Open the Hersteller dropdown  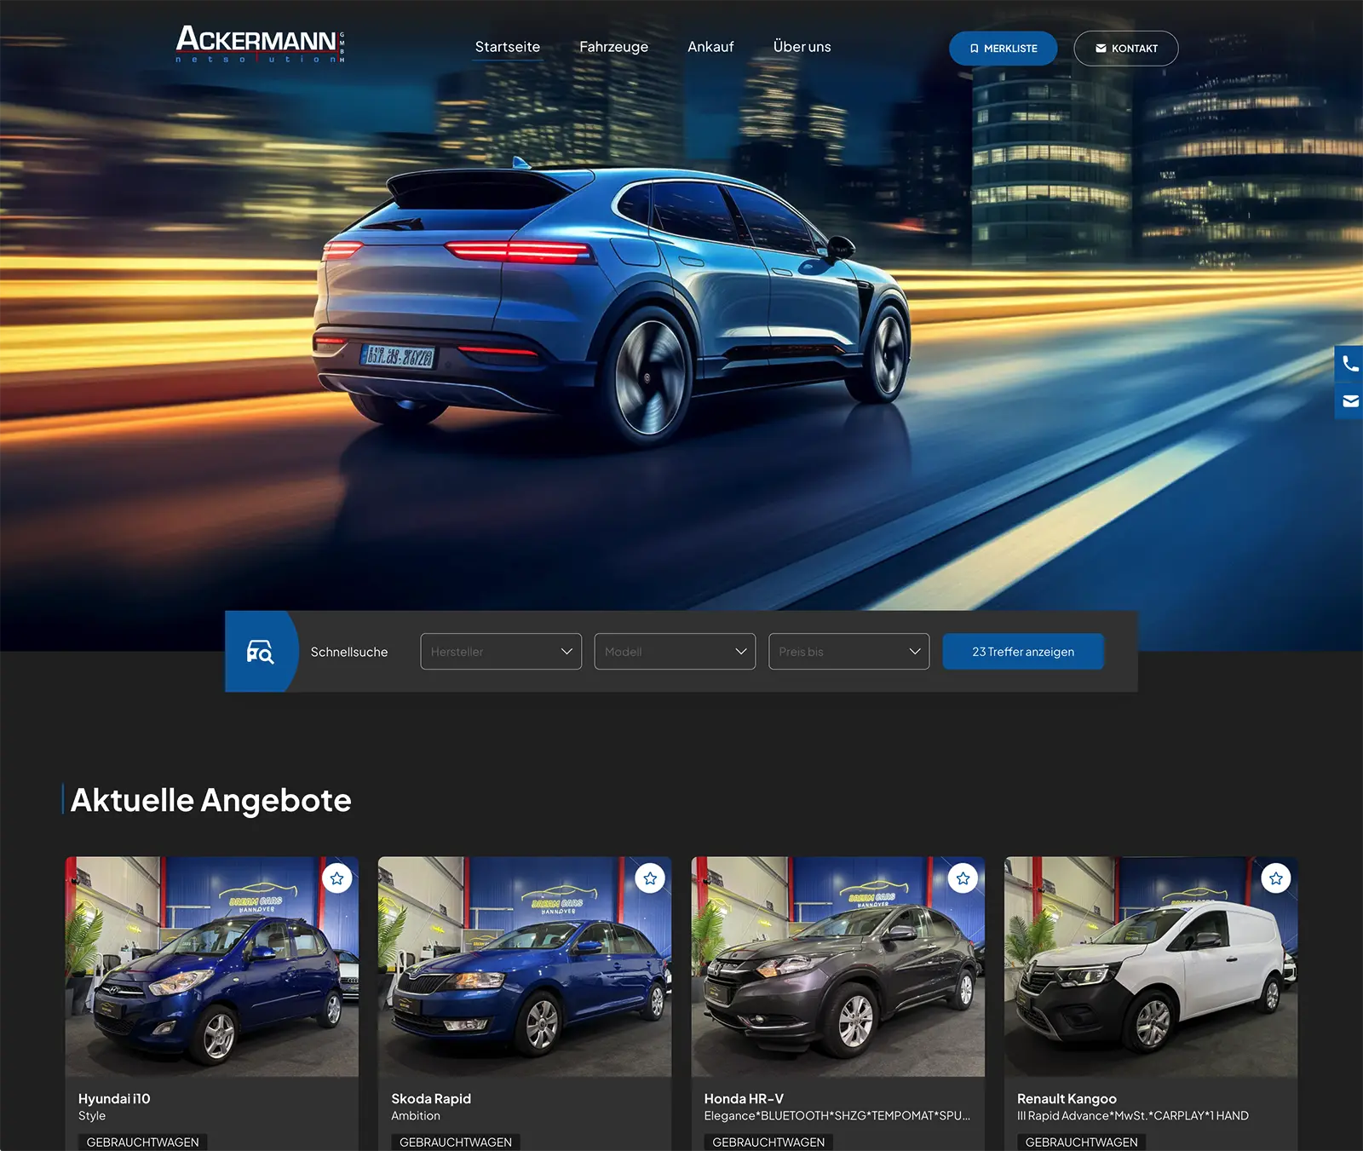coord(501,652)
